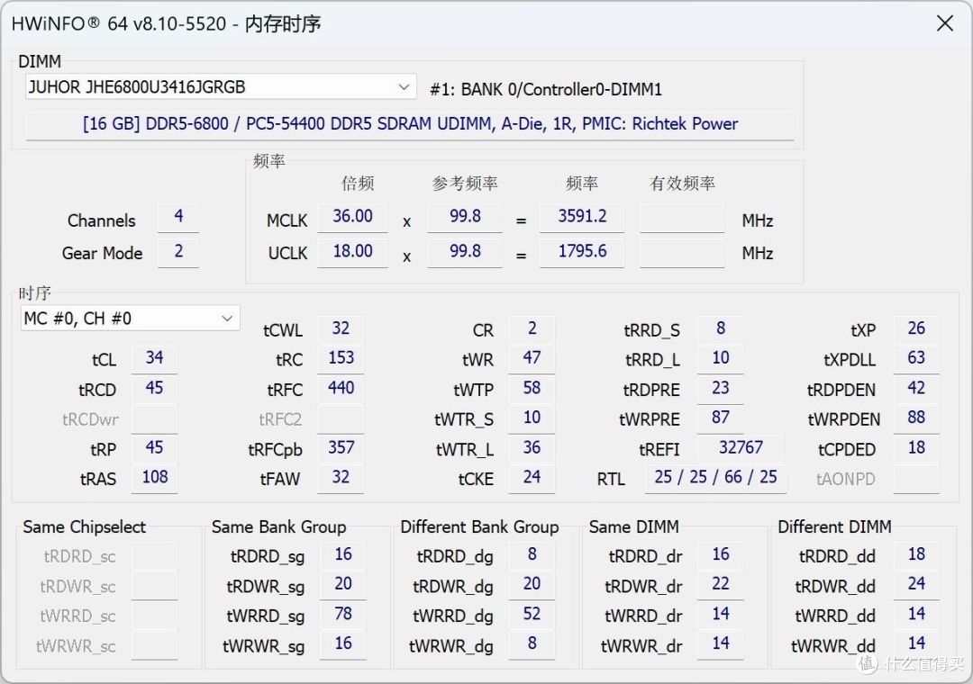Click the tWRWR_dr value 14

721,644
